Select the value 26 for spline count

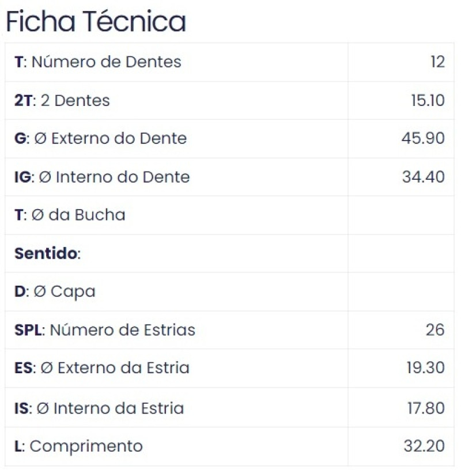[436, 330]
